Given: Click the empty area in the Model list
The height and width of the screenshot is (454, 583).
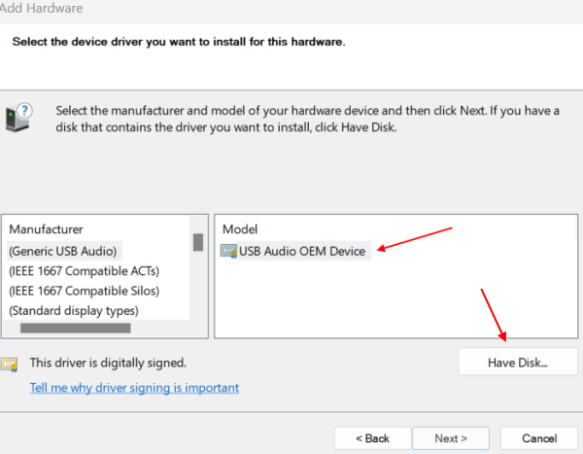Looking at the screenshot, I should [396, 297].
